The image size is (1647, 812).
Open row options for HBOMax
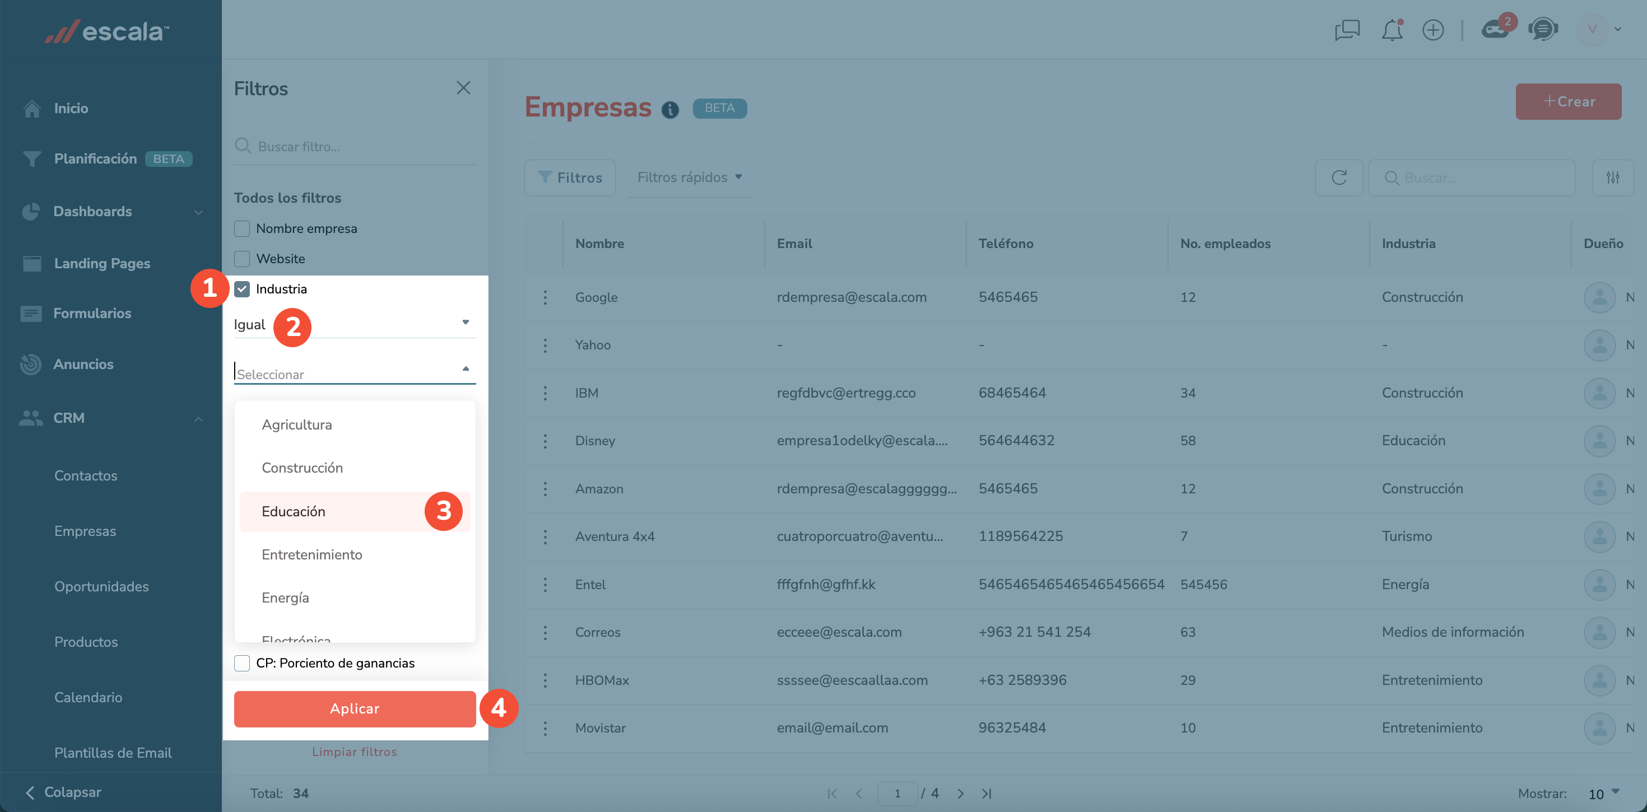tap(545, 680)
